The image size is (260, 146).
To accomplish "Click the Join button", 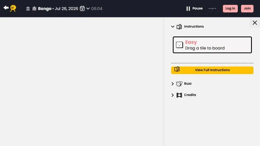I will (247, 9).
